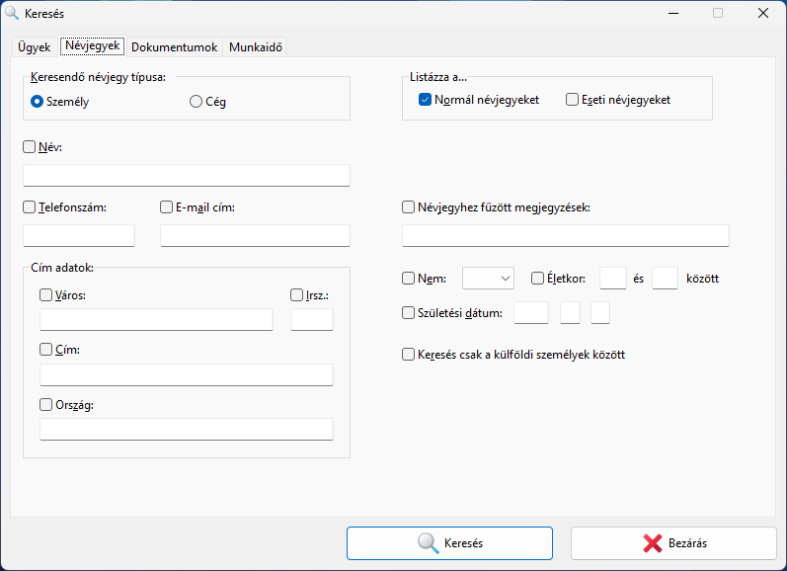Viewport: 787px width, 571px height.
Task: Click the Ország text field
Action: (x=186, y=429)
